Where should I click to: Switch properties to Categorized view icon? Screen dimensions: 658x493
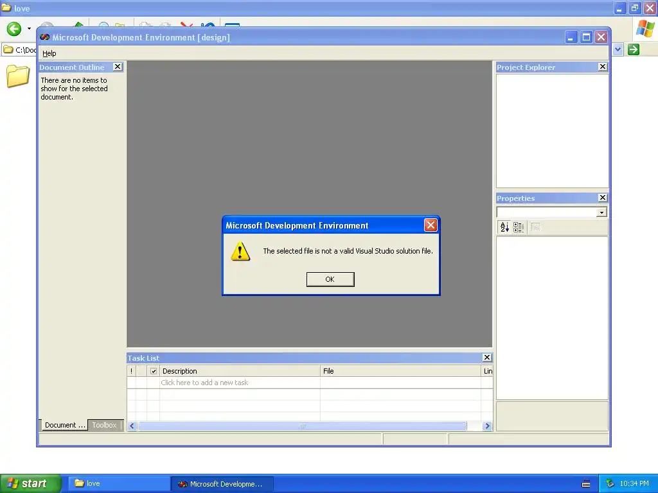click(x=519, y=227)
